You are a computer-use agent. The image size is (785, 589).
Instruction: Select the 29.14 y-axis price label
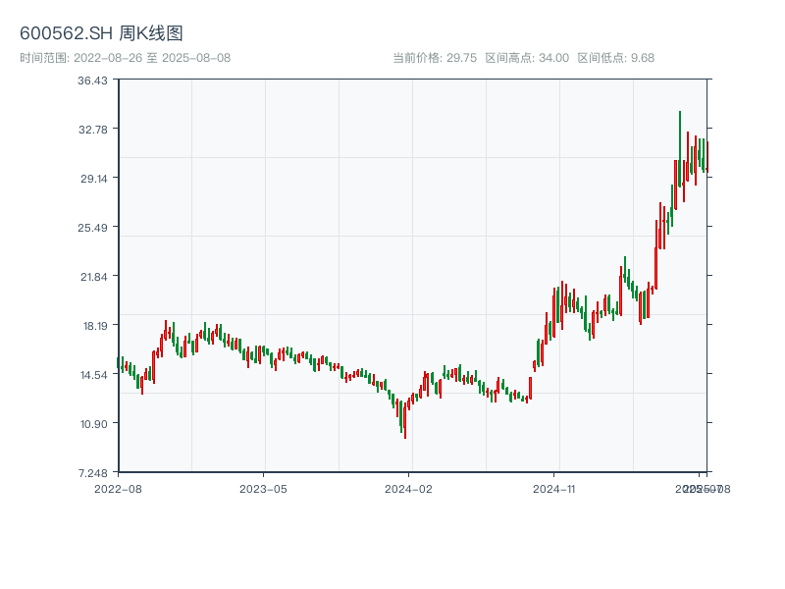(93, 178)
